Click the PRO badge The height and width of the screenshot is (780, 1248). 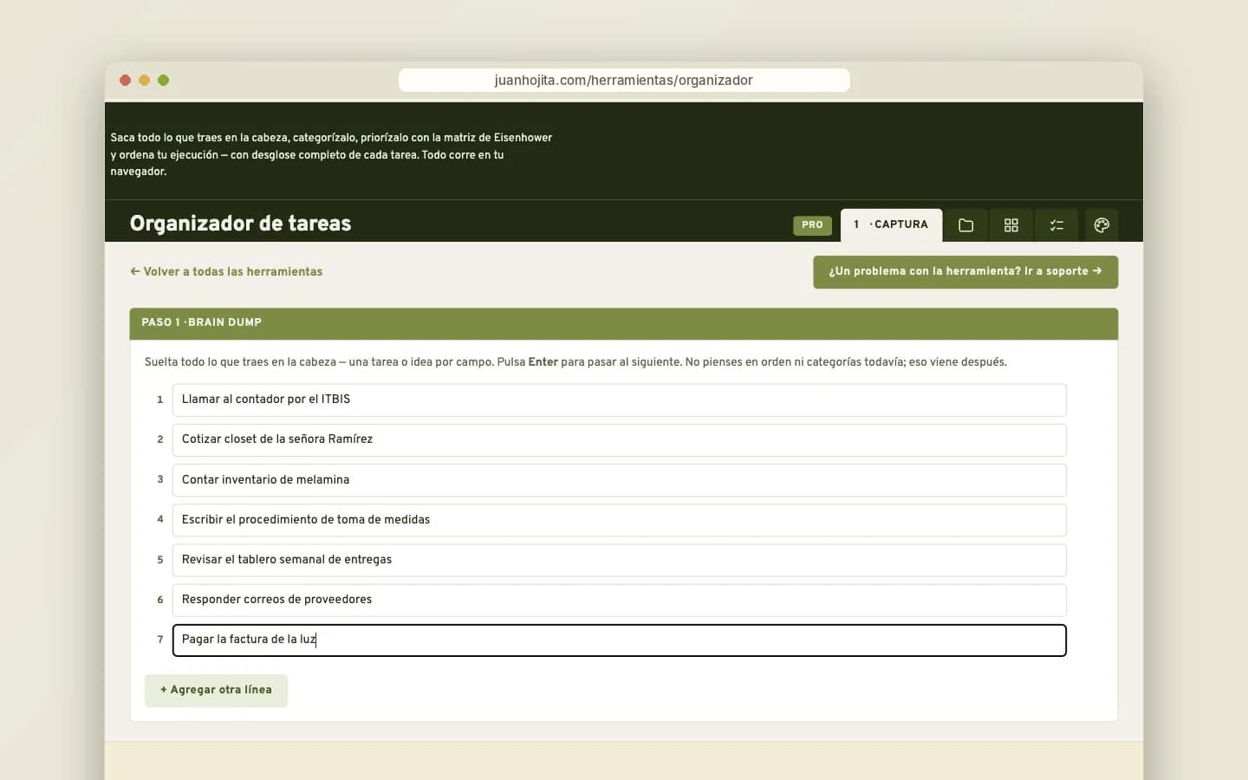(812, 224)
